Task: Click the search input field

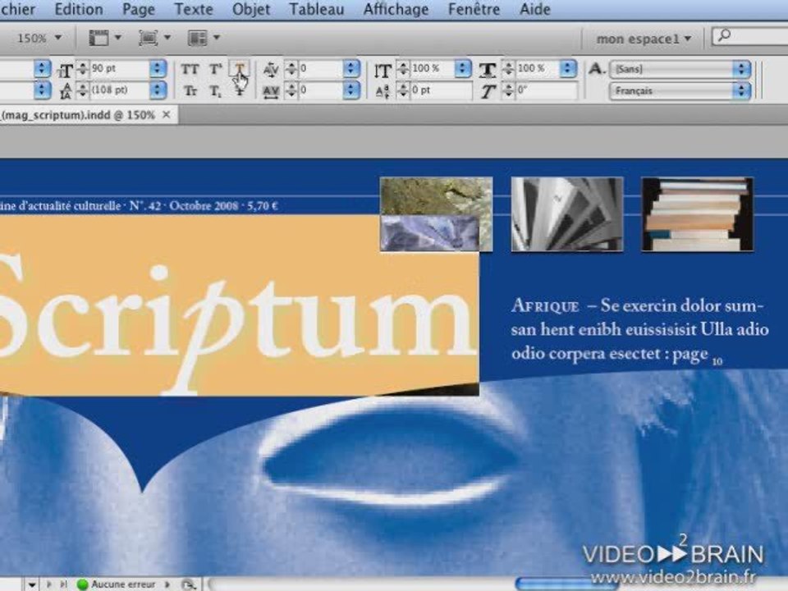Action: (749, 37)
